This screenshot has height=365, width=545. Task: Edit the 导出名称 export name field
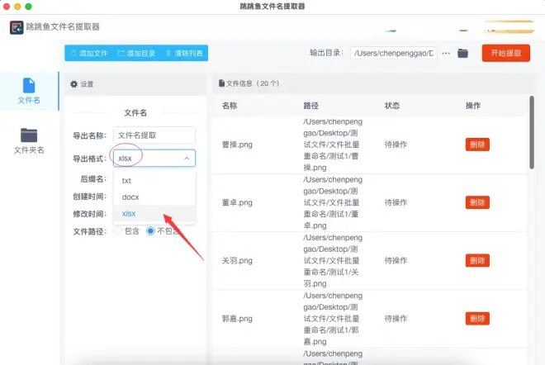154,135
